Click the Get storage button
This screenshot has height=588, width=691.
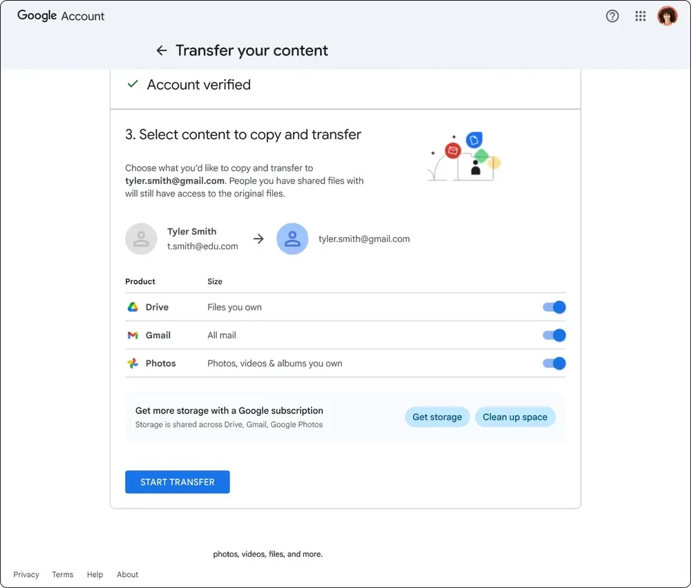pyautogui.click(x=437, y=416)
